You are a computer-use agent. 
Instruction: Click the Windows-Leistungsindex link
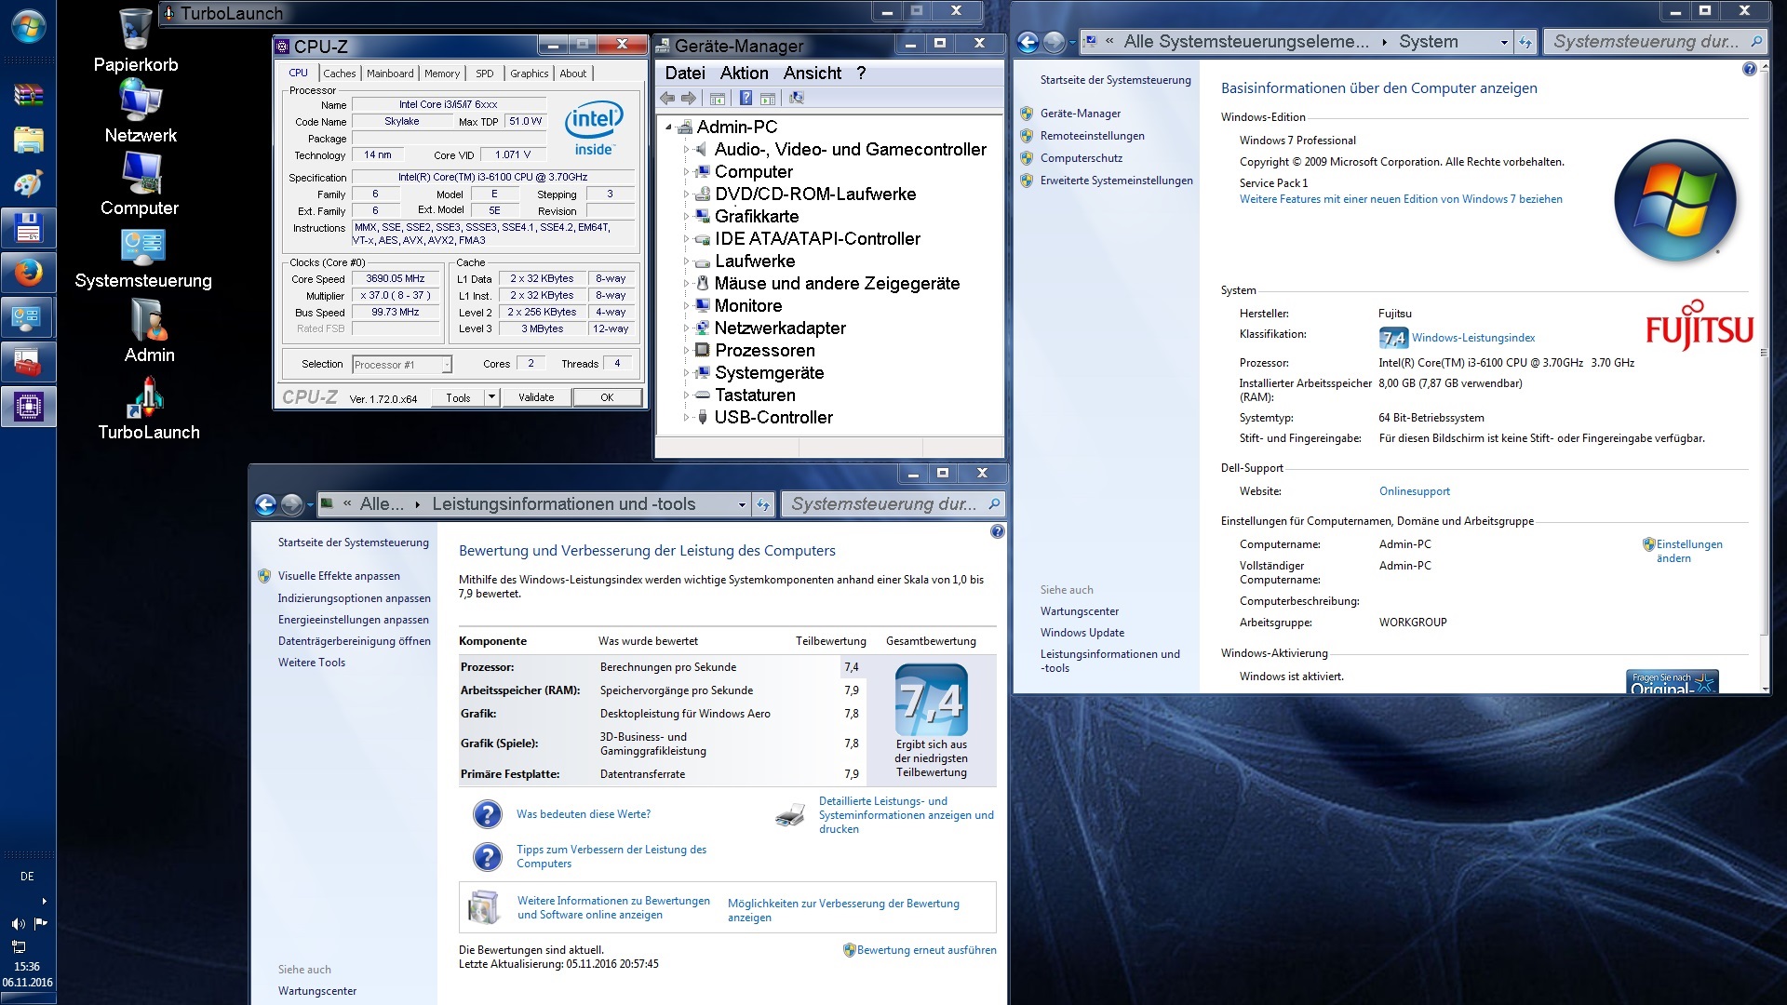pos(1472,338)
